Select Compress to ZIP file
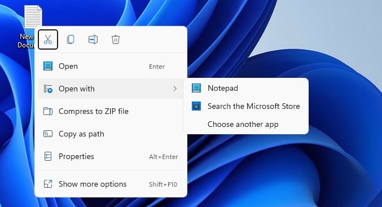The image size is (382, 207). pyautogui.click(x=111, y=111)
